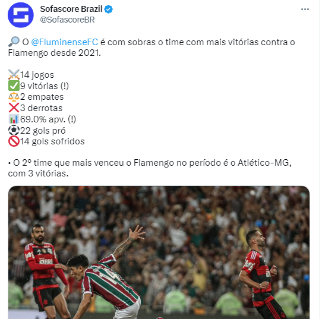This screenshot has width=322, height=319.
Task: Click the green checkmark emoji by 9 vitórias
Action: click(x=14, y=86)
